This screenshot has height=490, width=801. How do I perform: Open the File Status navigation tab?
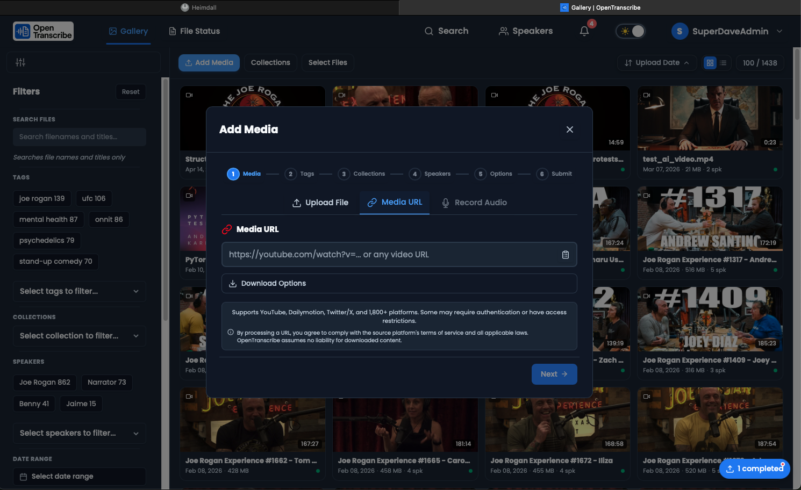tap(195, 31)
